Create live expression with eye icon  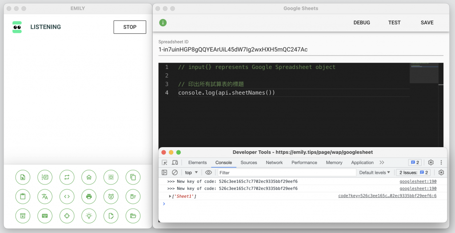coord(208,172)
